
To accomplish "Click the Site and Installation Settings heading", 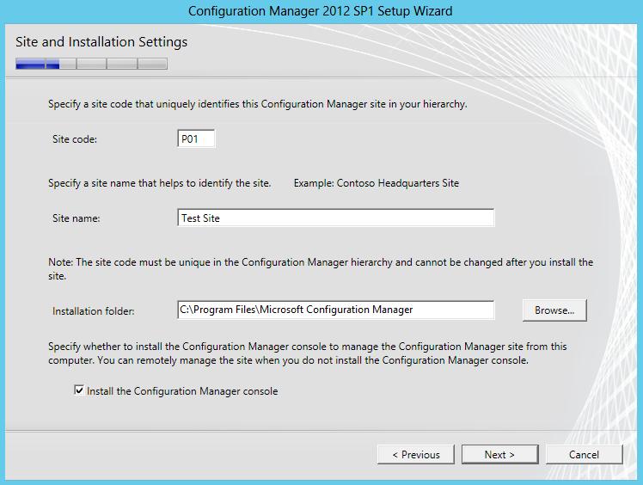I will pos(101,42).
